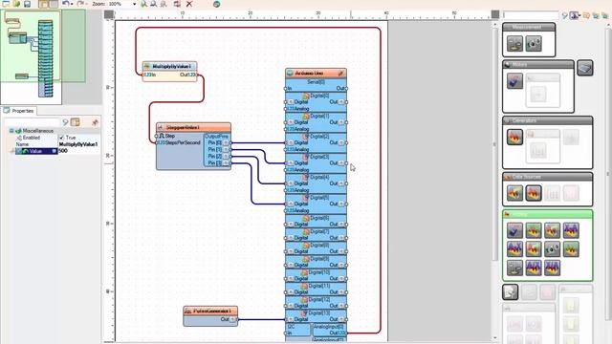Collapse the Data Sources category header
612x344 pixels.
[x=547, y=177]
